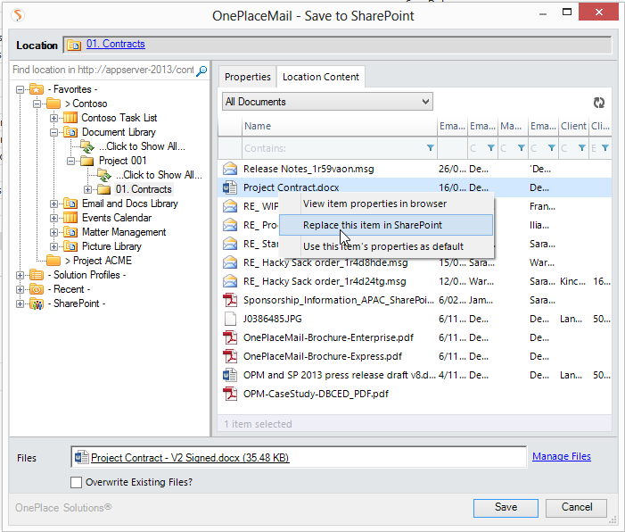Viewport: 625px width, 532px height.
Task: Click the PDF icon for OPM-CaseStudy-DBCED_PDF.pdf
Action: pos(230,393)
